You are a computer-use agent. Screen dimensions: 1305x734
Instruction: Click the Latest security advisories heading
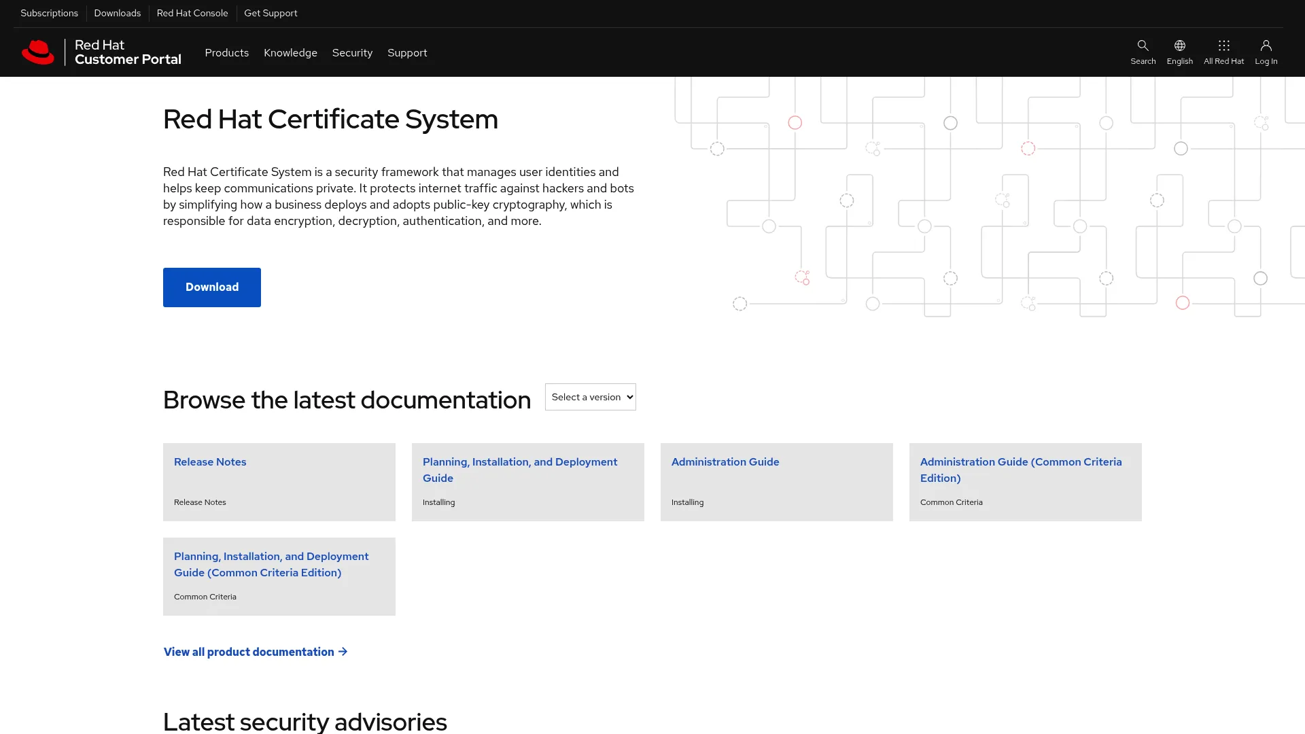click(x=305, y=721)
